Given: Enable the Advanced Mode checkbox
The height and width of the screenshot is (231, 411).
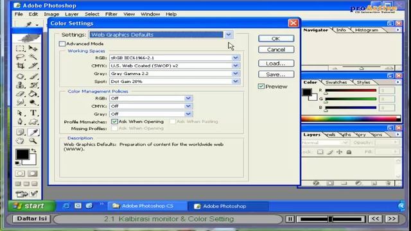Looking at the screenshot, I should click(x=62, y=44).
